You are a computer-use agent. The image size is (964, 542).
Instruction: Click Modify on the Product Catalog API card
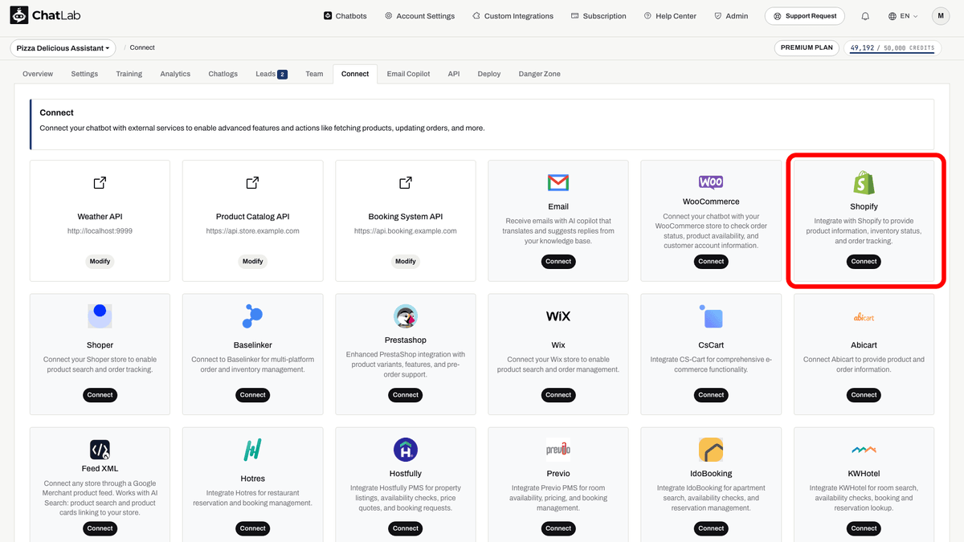[252, 261]
